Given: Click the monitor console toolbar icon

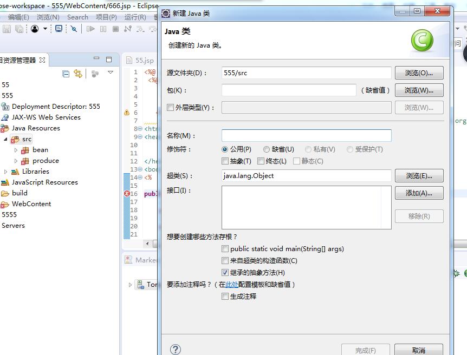Looking at the screenshot, I should click(59, 29).
